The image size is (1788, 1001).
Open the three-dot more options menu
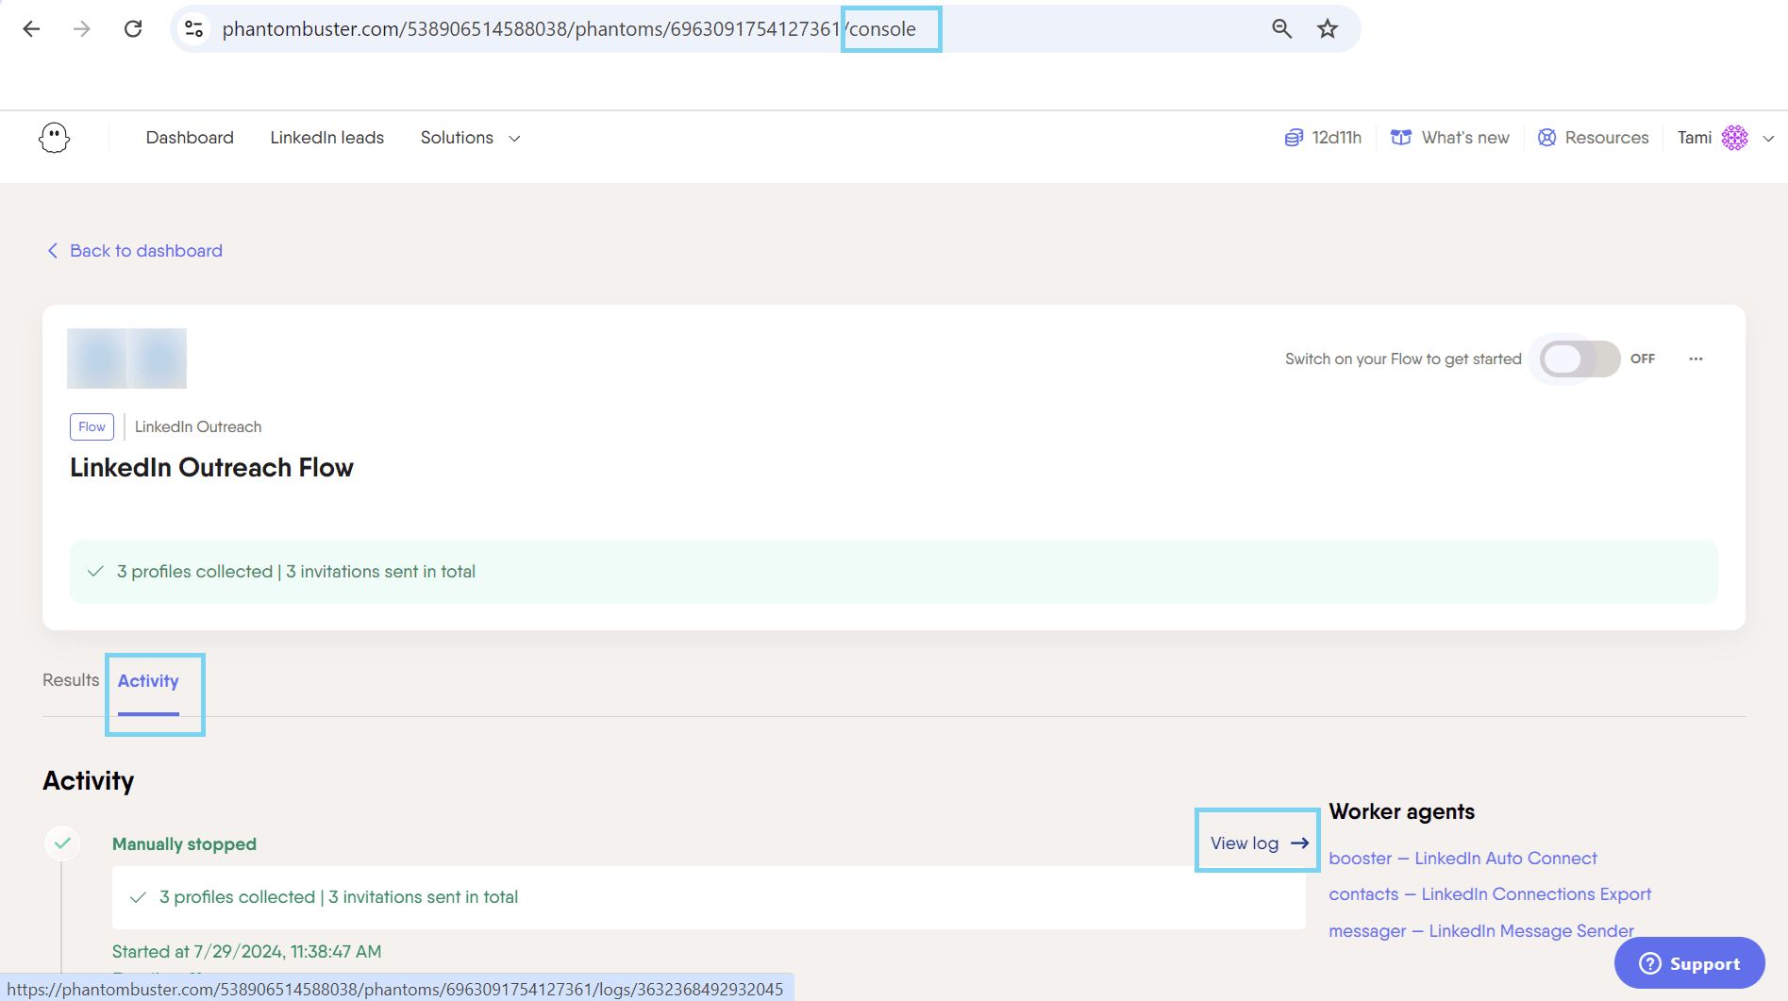pos(1696,359)
